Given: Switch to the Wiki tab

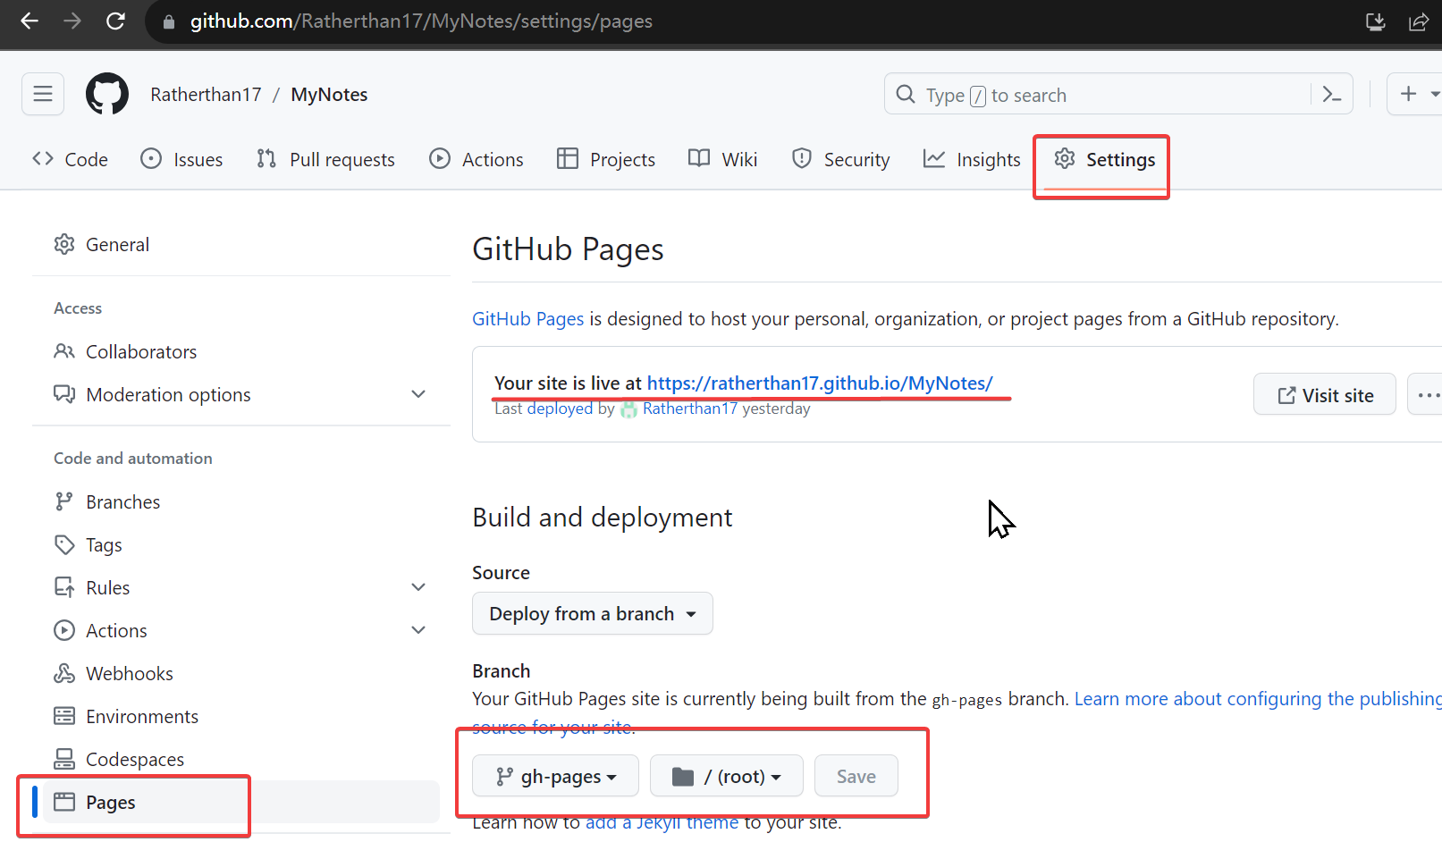Looking at the screenshot, I should [723, 159].
